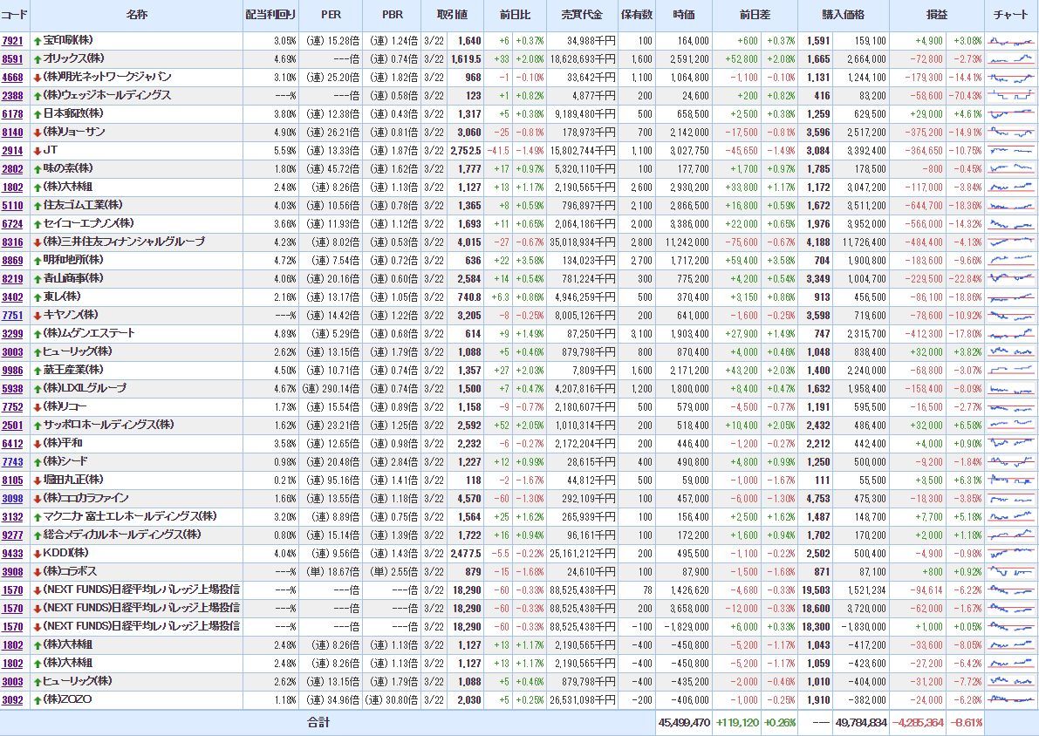
Task: Open the 9433 KDDI code link
Action: click(x=12, y=553)
